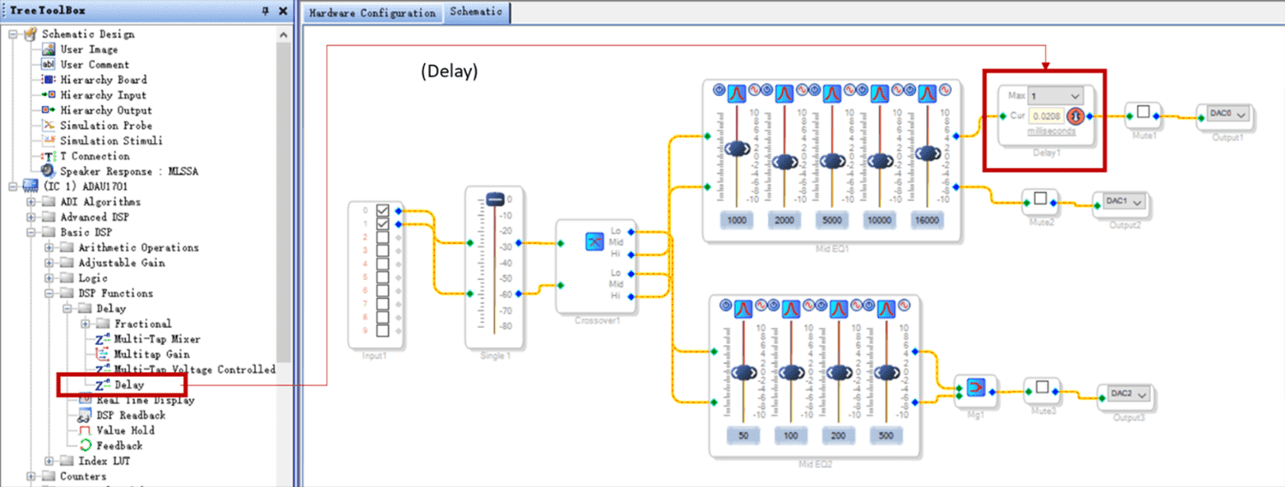This screenshot has width=1285, height=487.
Task: Click the Delay1 Cur value field
Action: (1045, 116)
